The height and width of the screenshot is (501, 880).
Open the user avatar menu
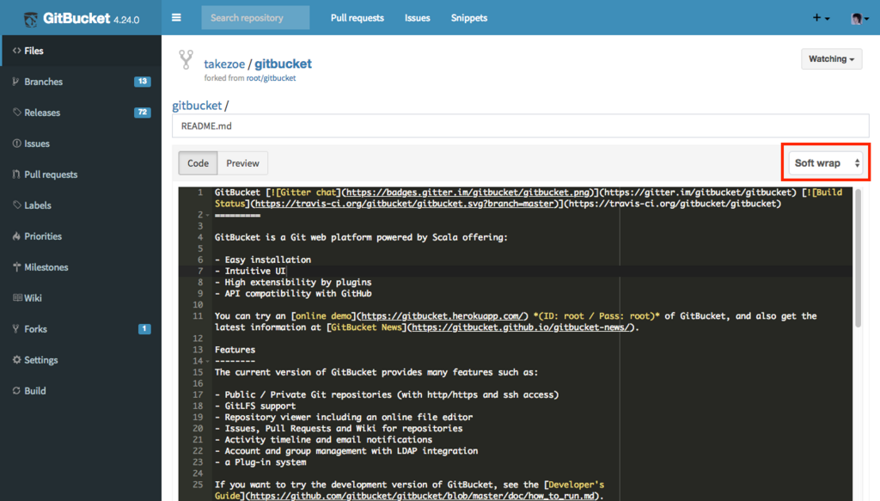tap(859, 18)
